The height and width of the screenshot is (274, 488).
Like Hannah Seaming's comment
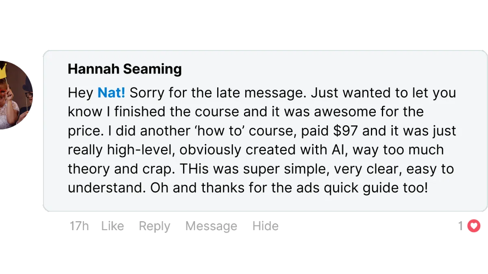112,226
